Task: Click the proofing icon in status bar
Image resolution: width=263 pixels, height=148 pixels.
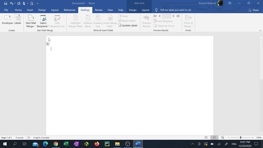Action: [28, 138]
